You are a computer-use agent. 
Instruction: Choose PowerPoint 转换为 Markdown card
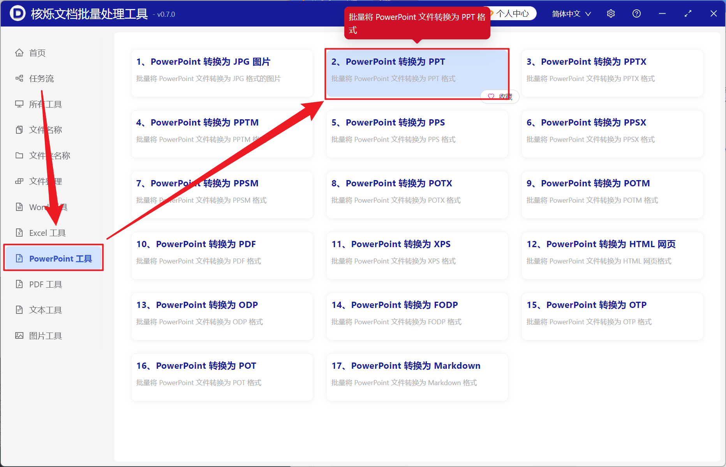pos(417,377)
